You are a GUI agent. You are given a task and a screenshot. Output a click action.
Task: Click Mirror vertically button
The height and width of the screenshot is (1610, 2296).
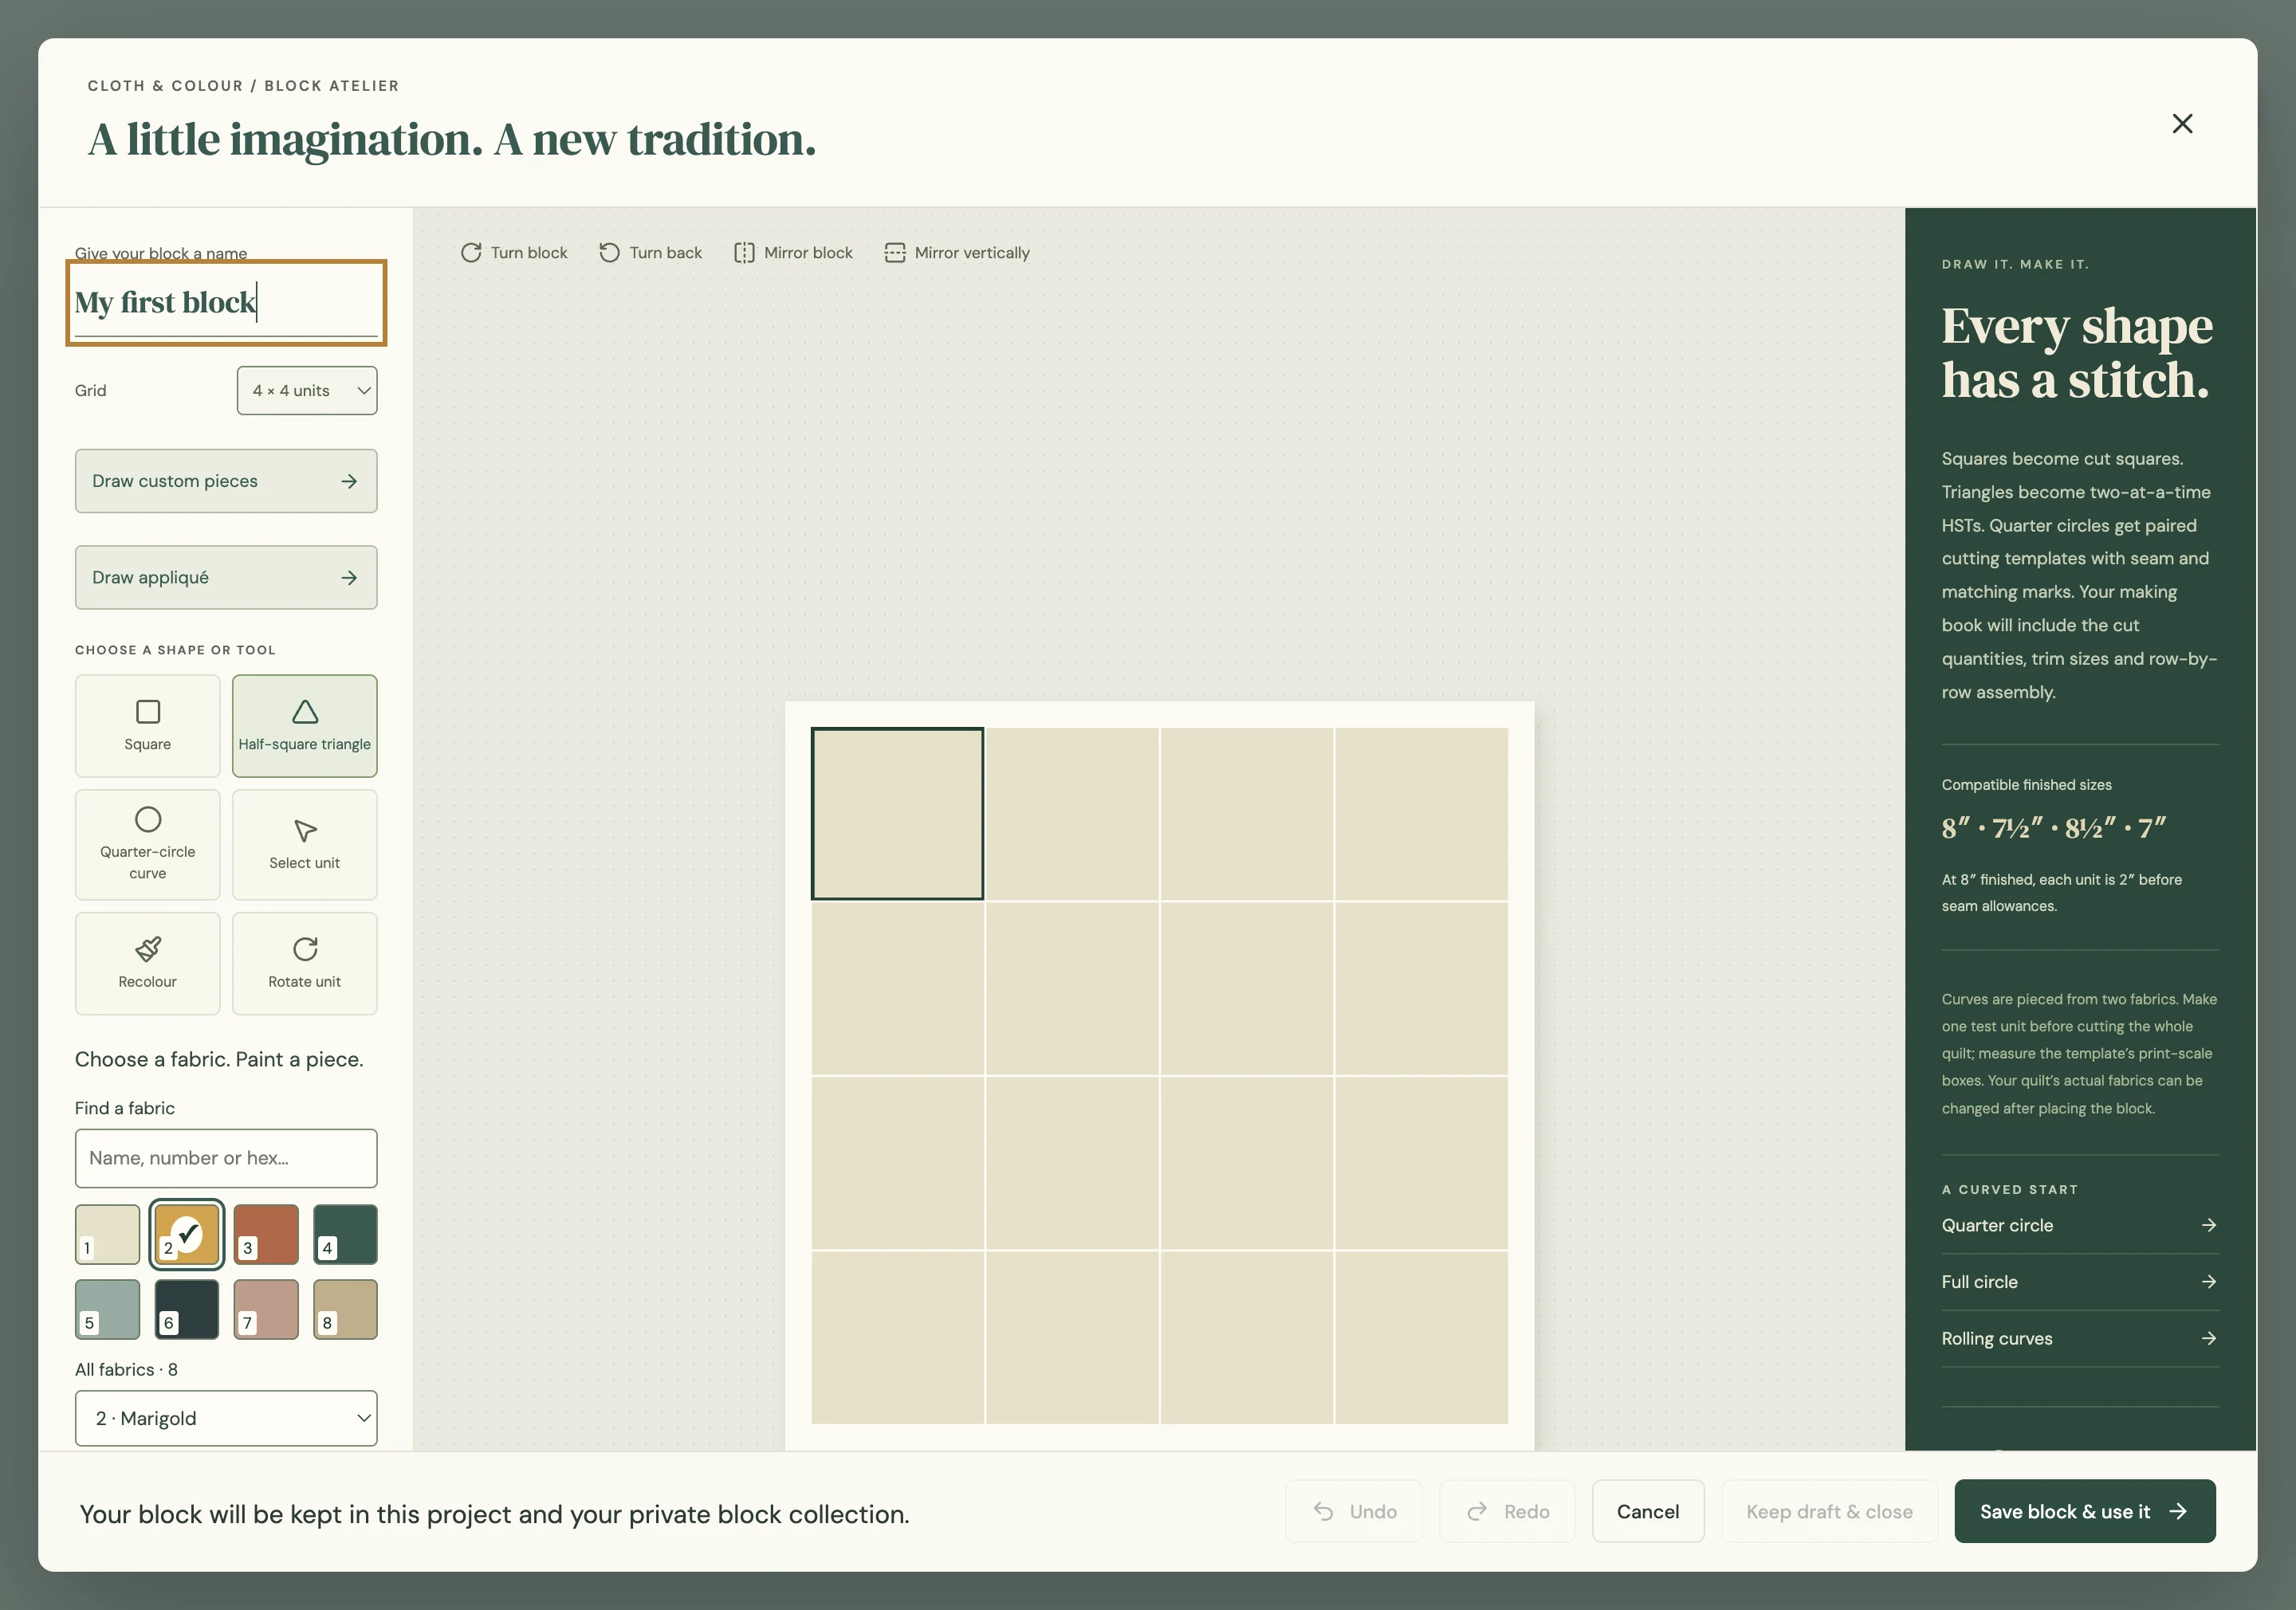coord(957,253)
